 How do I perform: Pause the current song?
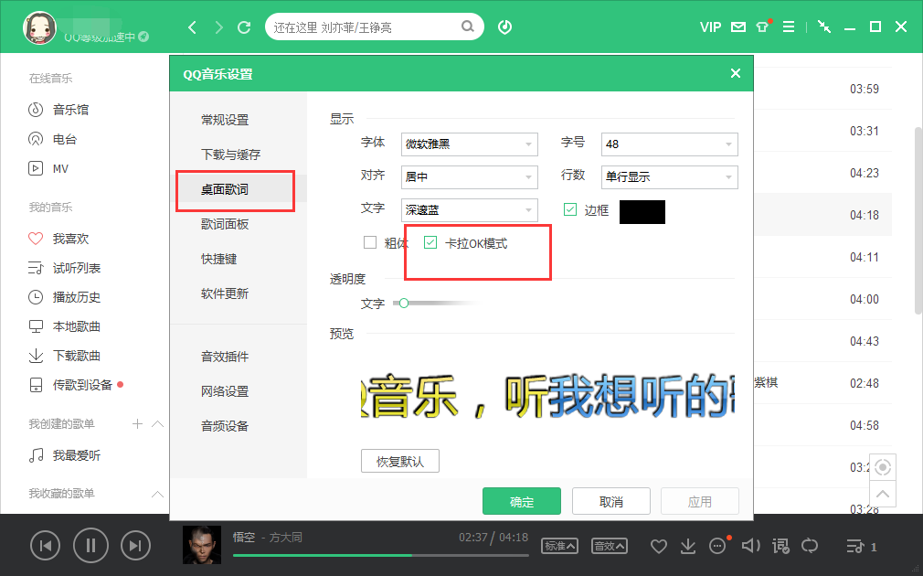pyautogui.click(x=90, y=546)
